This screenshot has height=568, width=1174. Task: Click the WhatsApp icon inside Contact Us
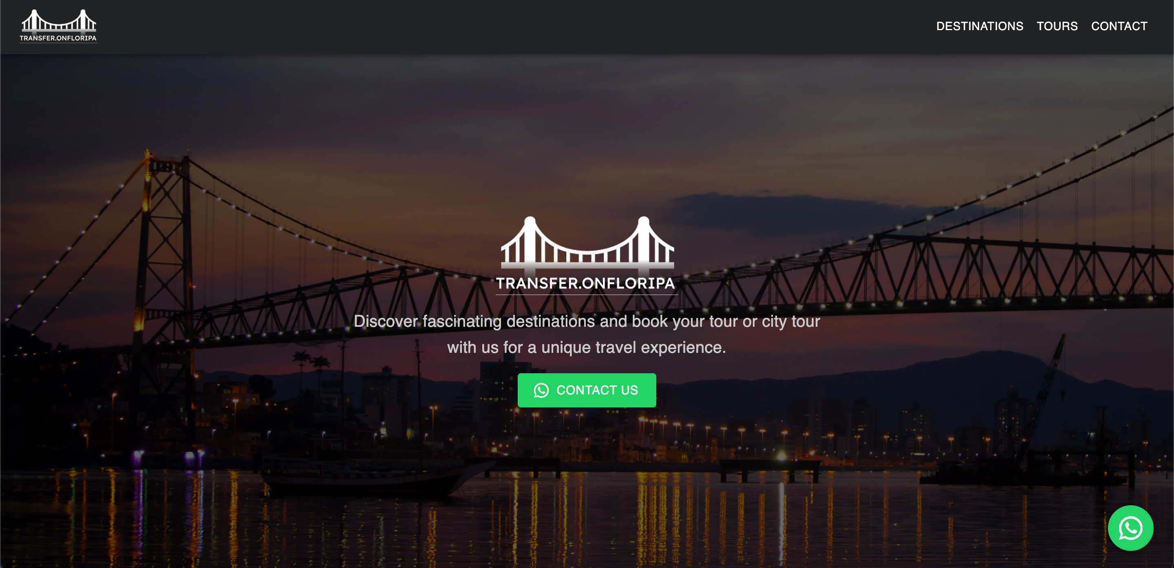point(541,390)
